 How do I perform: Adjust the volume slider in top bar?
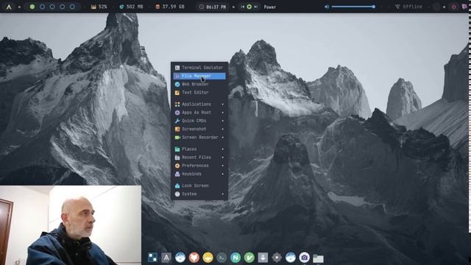point(353,7)
